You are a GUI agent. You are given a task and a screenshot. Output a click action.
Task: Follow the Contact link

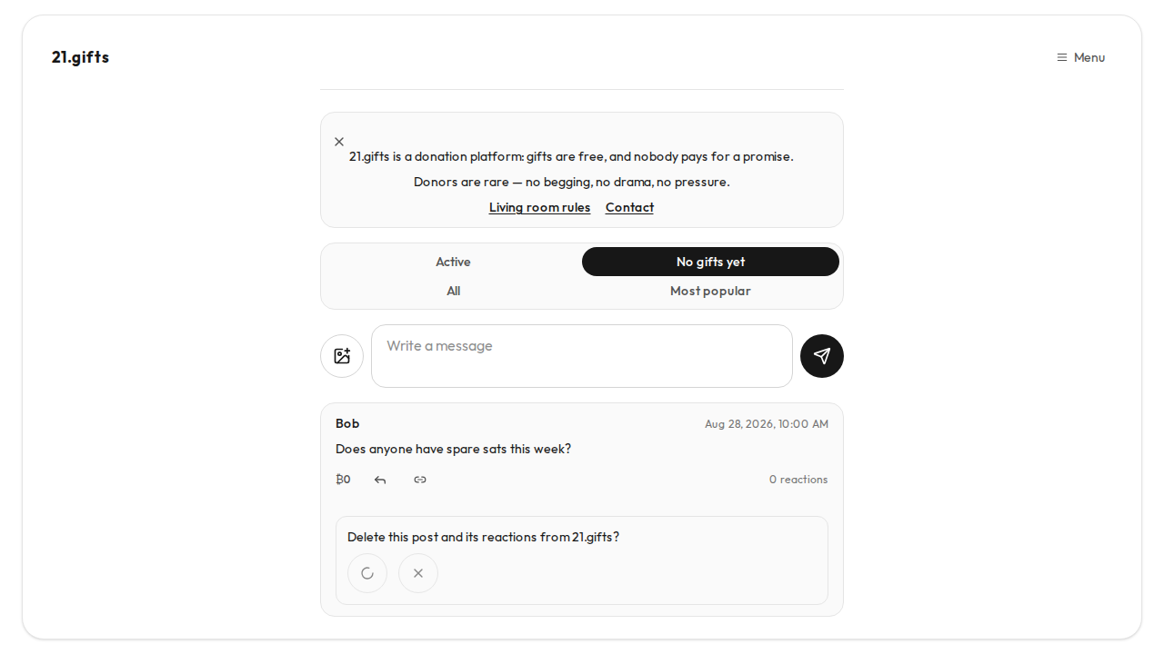pyautogui.click(x=629, y=207)
